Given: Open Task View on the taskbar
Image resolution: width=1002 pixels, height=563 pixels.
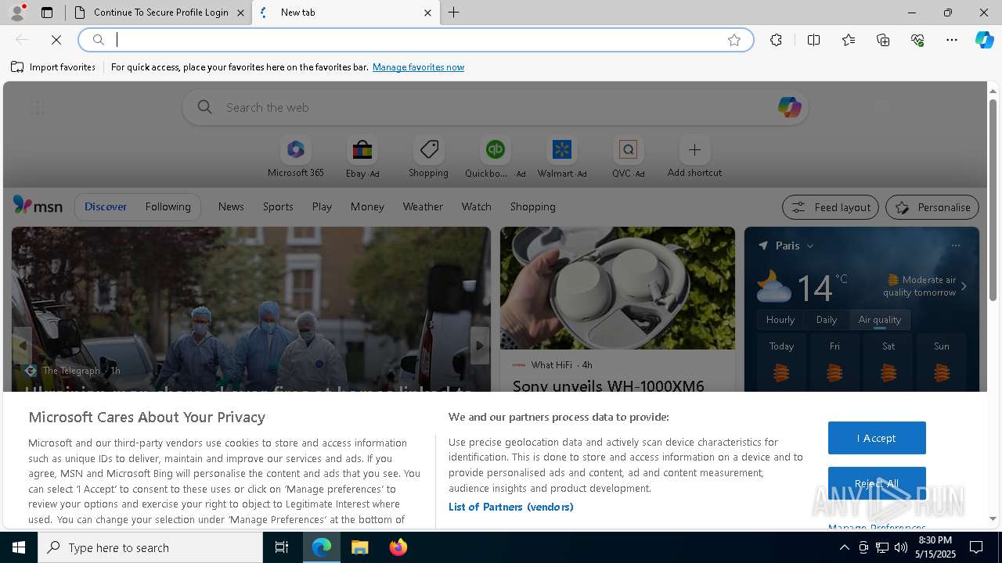Looking at the screenshot, I should (282, 547).
